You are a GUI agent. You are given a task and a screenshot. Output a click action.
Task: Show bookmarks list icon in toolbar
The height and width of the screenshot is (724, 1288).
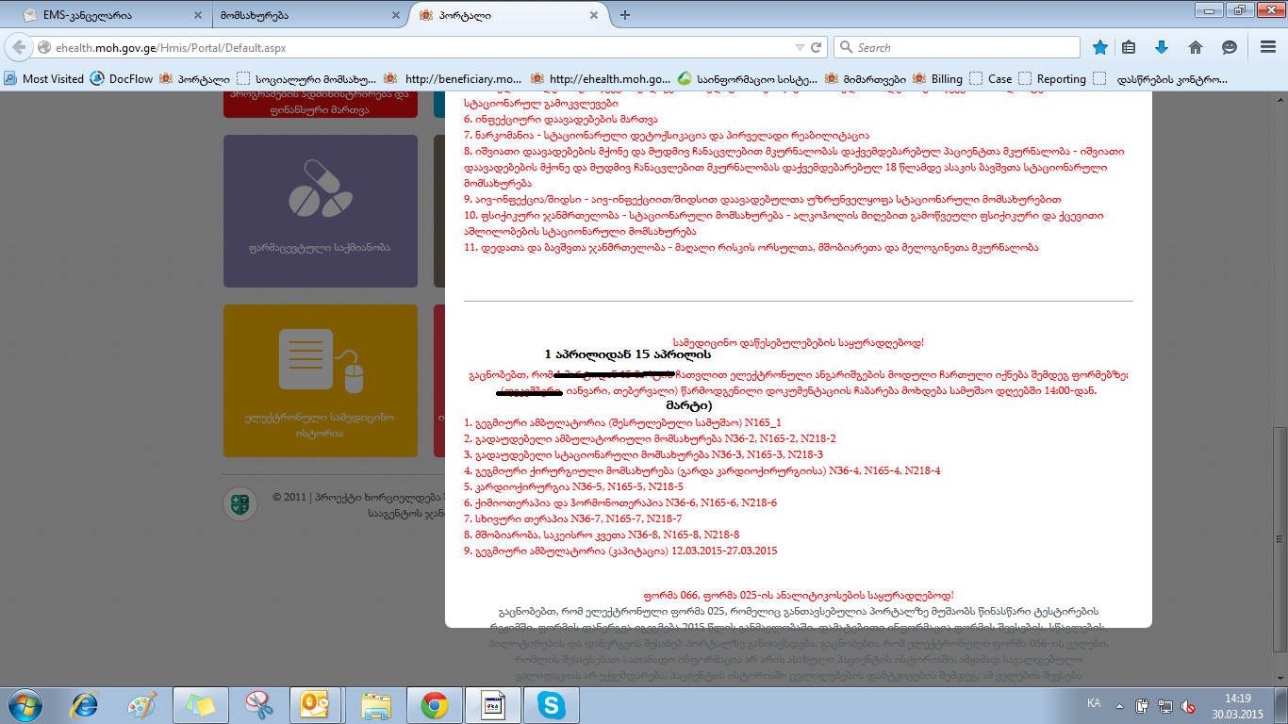(x=1130, y=47)
